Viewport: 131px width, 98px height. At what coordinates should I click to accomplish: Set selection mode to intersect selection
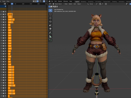[x=57, y=7]
